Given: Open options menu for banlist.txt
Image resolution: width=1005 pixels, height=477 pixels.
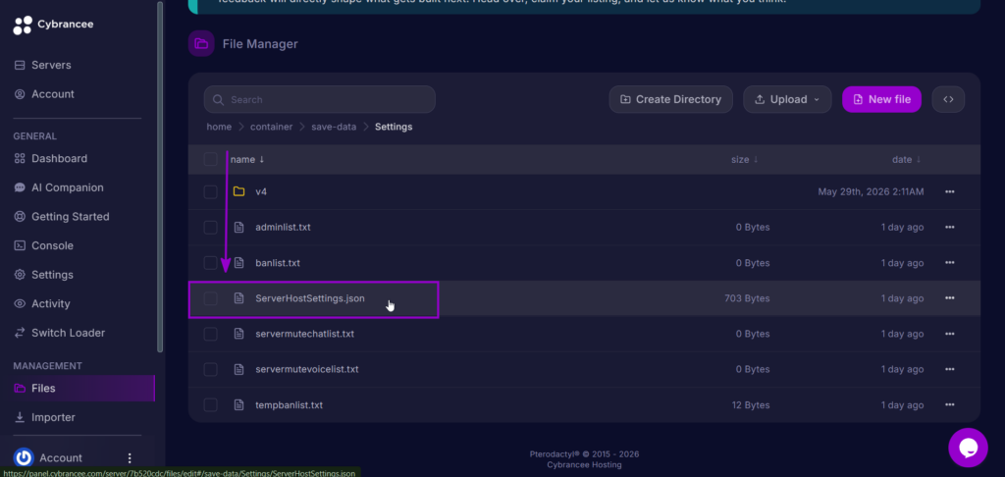Looking at the screenshot, I should coord(949,263).
